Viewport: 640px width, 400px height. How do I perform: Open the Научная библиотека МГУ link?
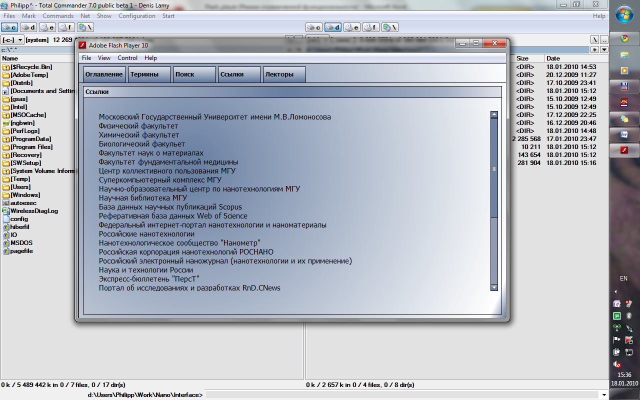[143, 198]
